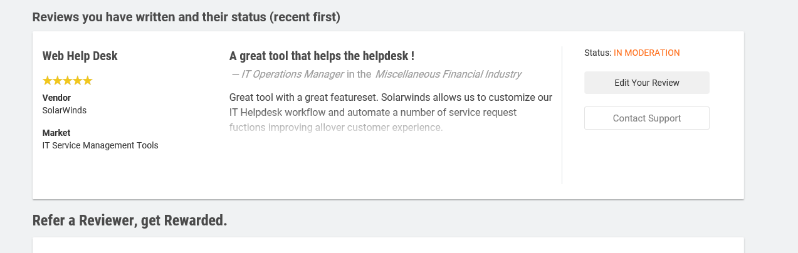This screenshot has width=798, height=253.
Task: Open the Web Help Desk product title
Action: [x=80, y=56]
